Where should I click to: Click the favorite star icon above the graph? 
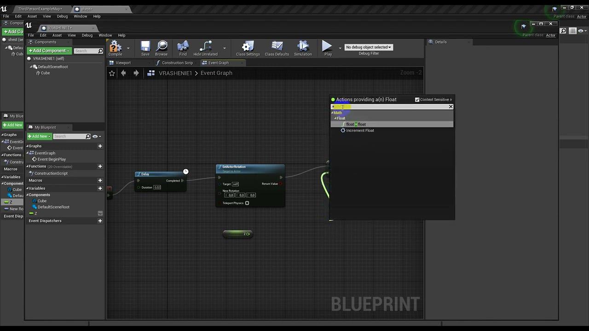[x=112, y=73]
